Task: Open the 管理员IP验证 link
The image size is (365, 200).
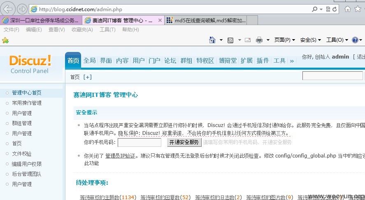Action: pos(120,155)
